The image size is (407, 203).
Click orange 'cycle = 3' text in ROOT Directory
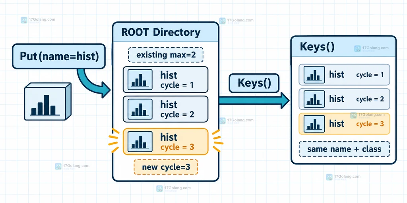177,147
